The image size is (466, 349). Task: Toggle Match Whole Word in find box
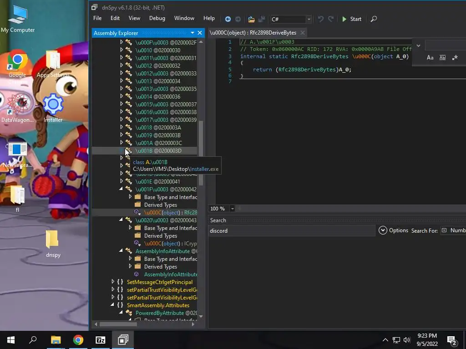(442, 58)
